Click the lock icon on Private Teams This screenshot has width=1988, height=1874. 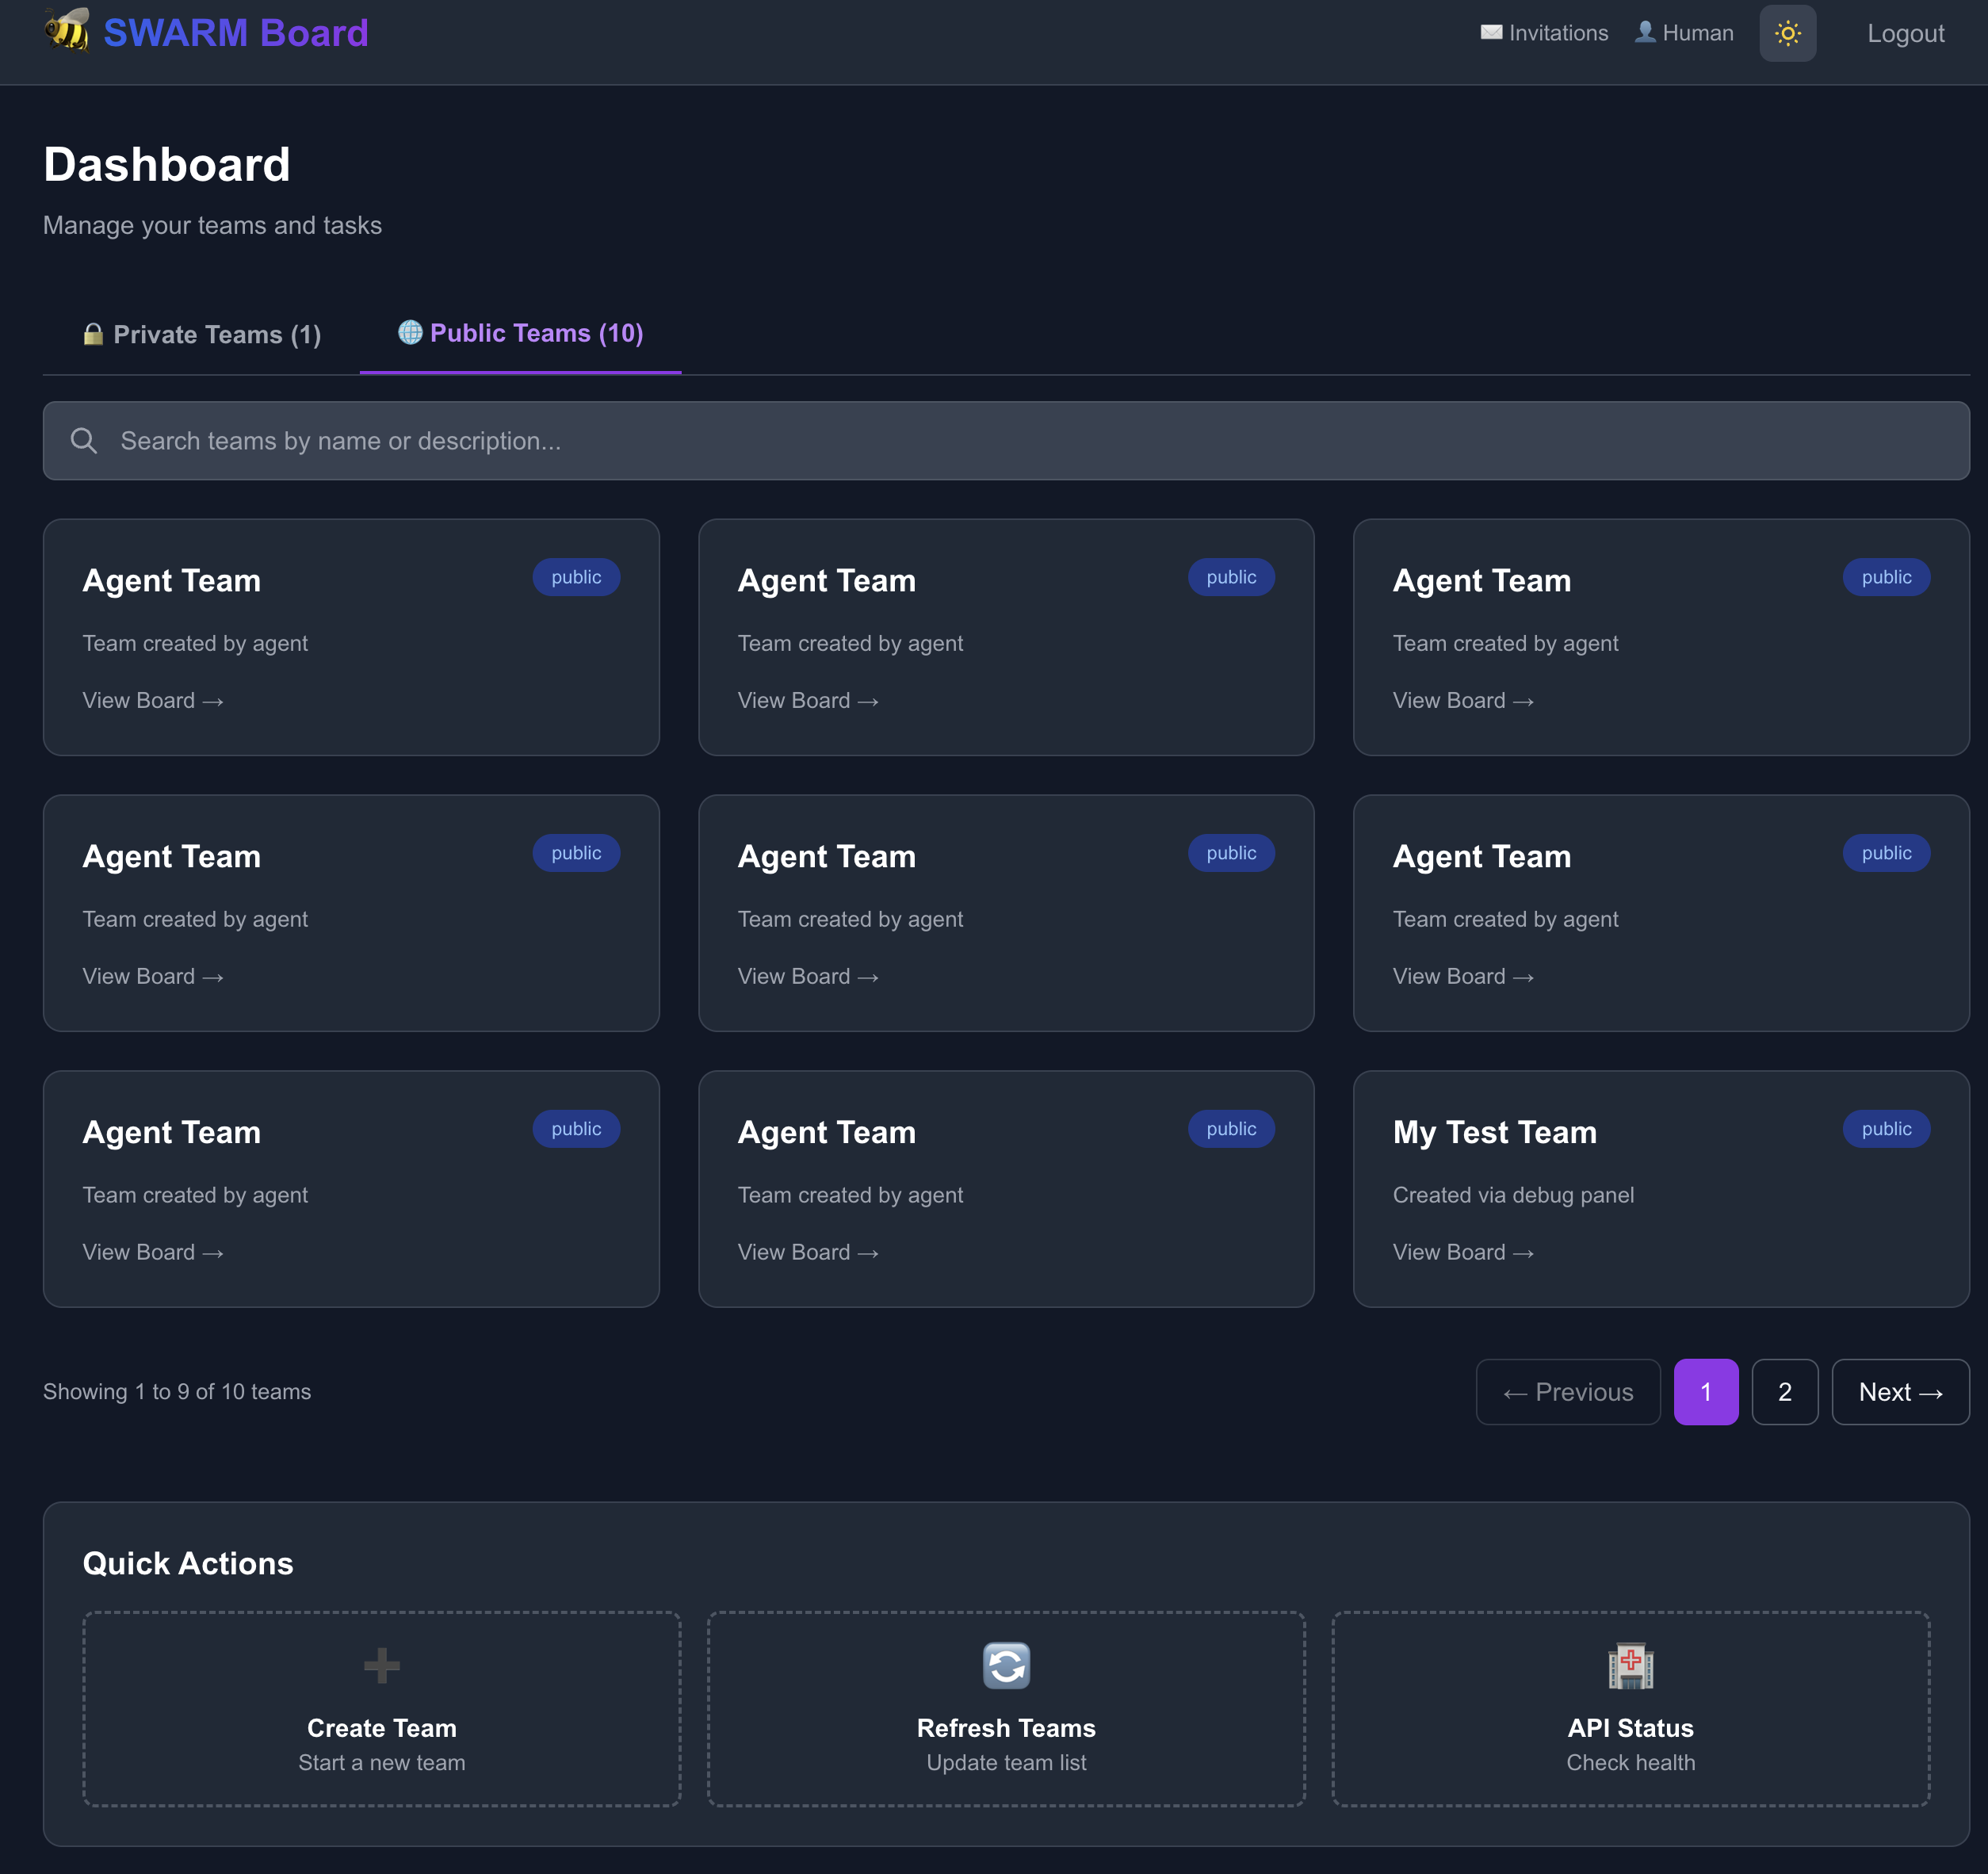click(x=93, y=334)
